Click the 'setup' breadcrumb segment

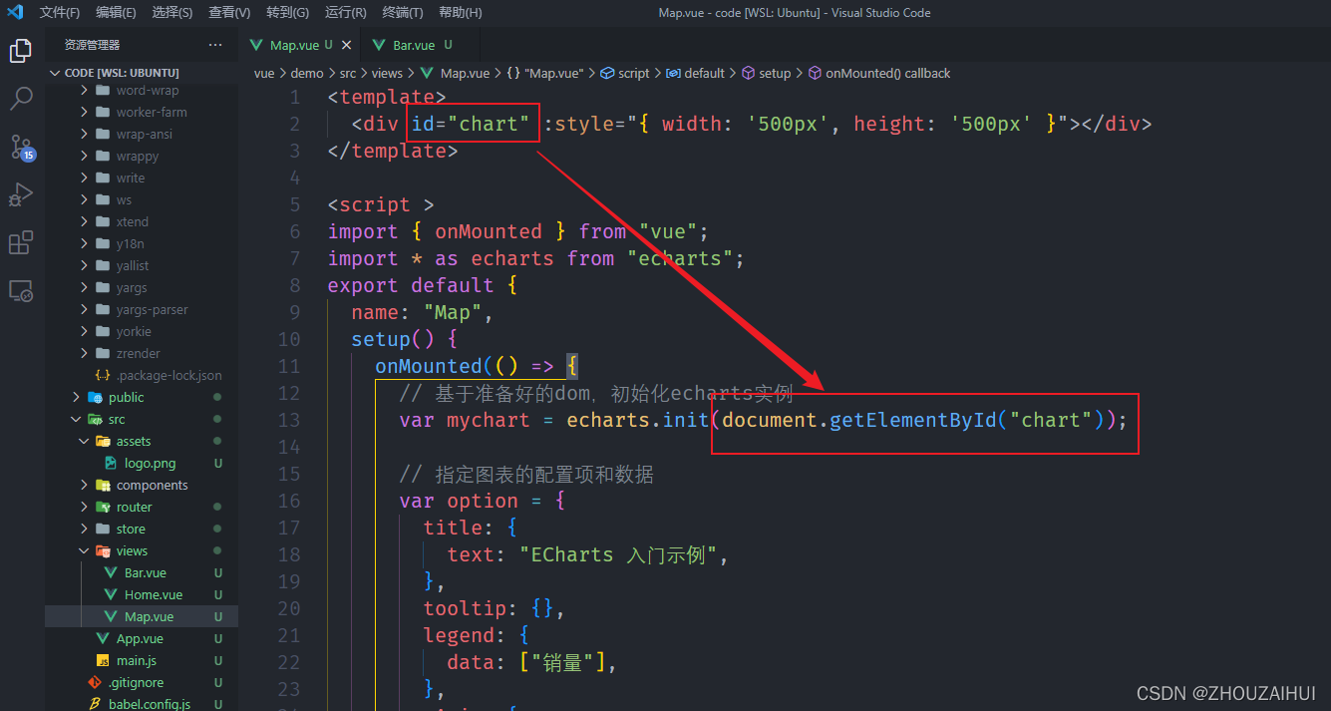pyautogui.click(x=775, y=74)
